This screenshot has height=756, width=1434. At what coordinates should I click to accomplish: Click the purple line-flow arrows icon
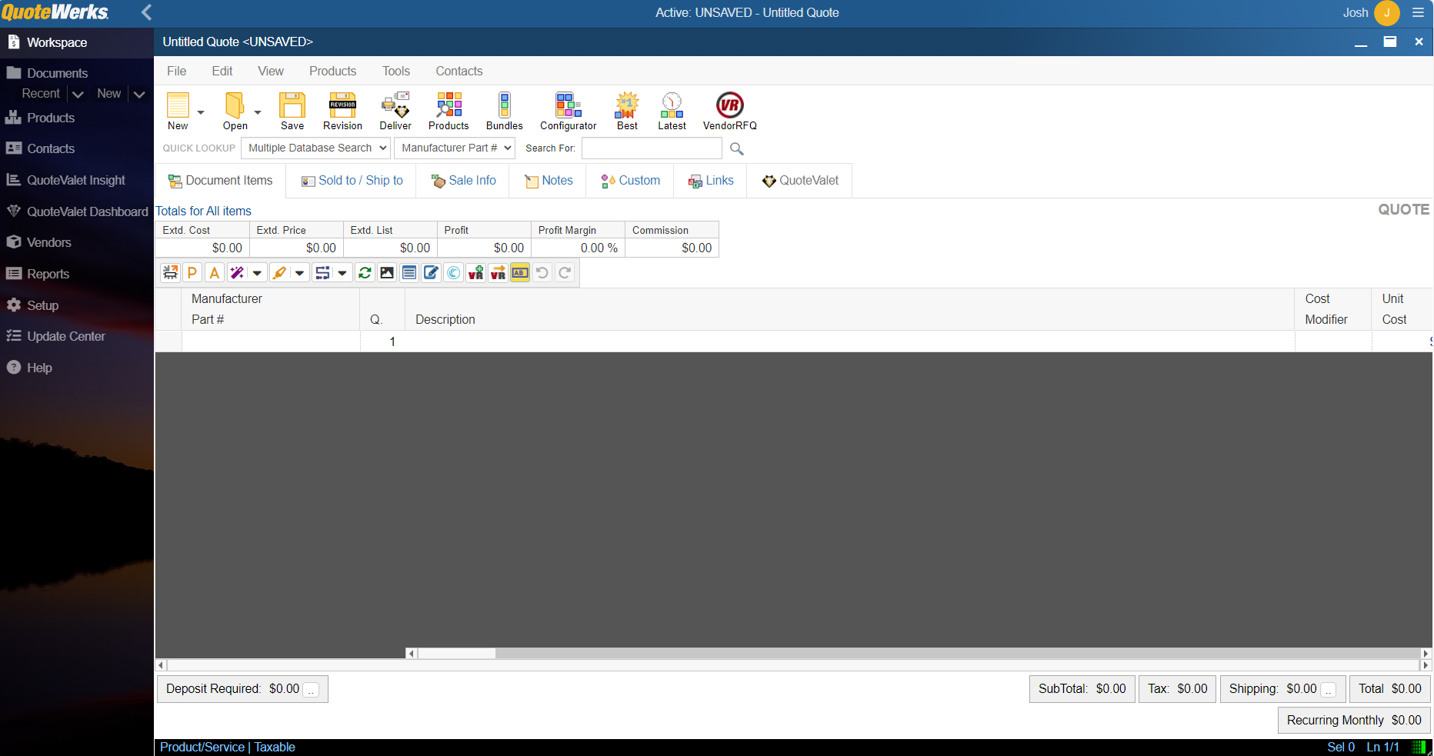322,273
